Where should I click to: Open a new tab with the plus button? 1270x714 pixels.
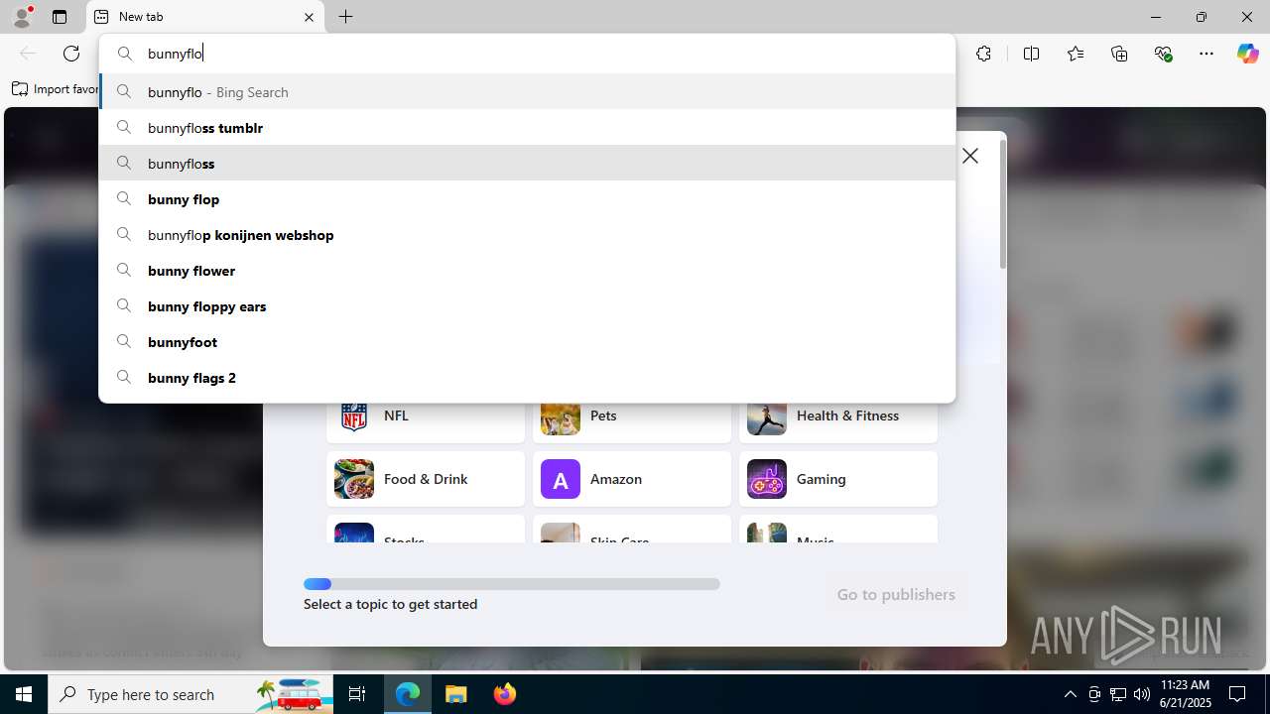point(345,17)
